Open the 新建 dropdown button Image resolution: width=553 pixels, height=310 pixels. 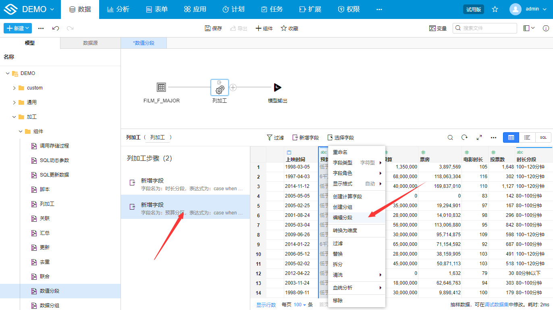[18, 28]
